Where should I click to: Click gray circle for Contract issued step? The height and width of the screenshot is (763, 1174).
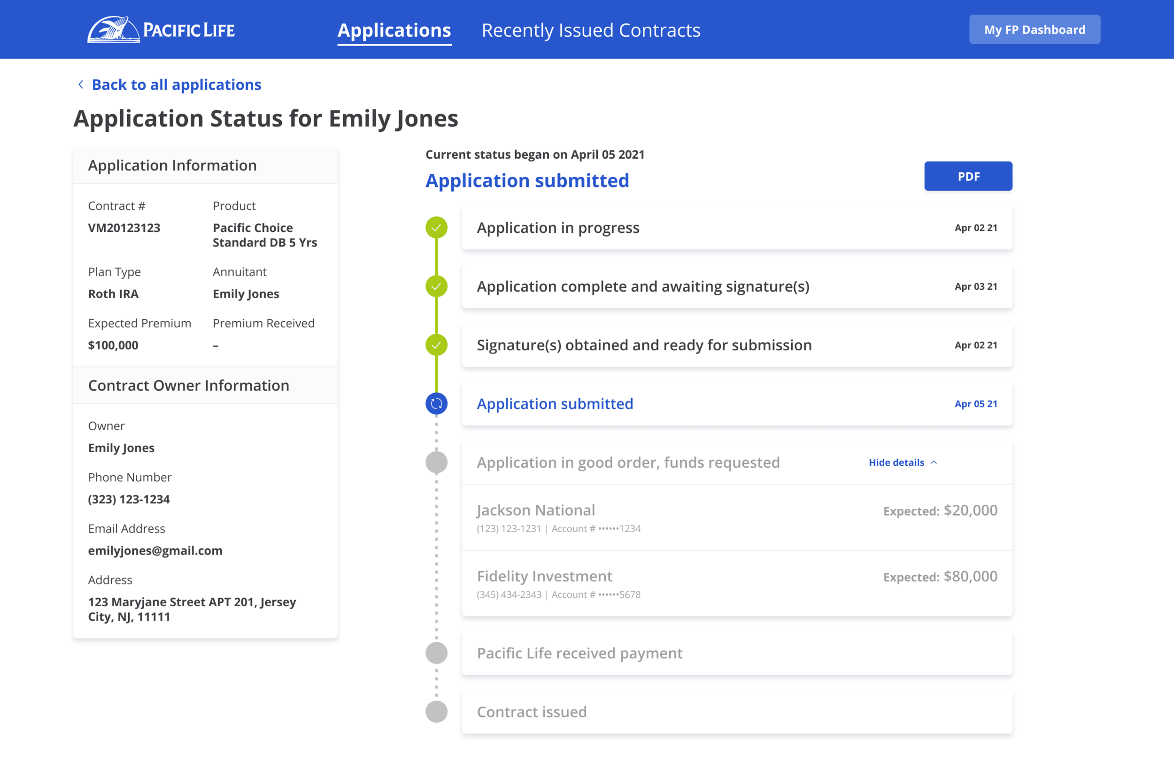pyautogui.click(x=436, y=712)
